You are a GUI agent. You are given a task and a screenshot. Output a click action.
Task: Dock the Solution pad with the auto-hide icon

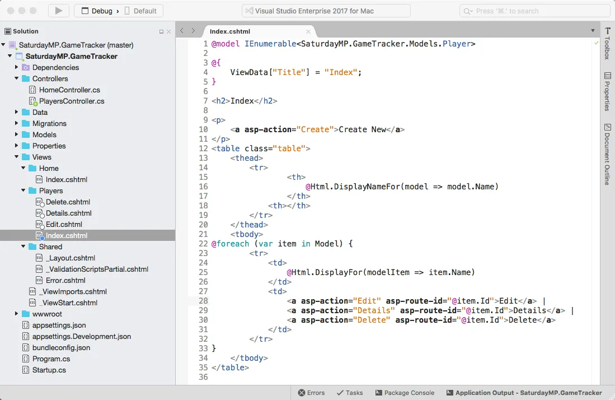(161, 31)
